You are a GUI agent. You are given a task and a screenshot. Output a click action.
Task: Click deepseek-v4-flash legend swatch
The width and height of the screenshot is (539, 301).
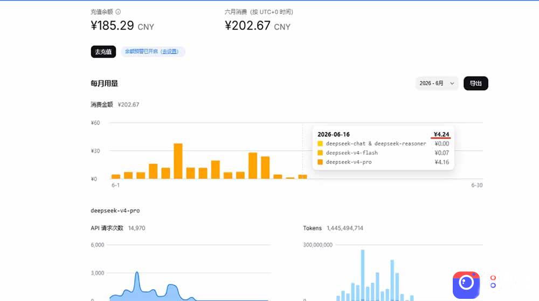[320, 153]
